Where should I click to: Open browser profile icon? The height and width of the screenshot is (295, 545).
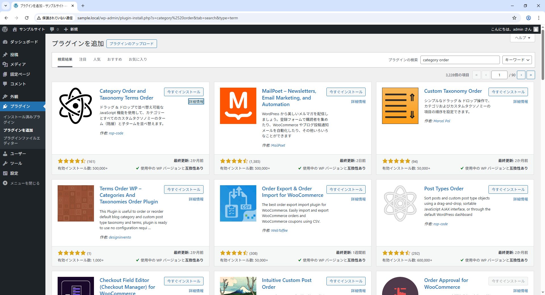pos(529,18)
